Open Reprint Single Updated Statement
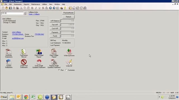Screen dimensions: 179x100 (54, 64)
